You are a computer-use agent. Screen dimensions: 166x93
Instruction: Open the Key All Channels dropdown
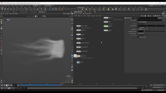point(159,87)
